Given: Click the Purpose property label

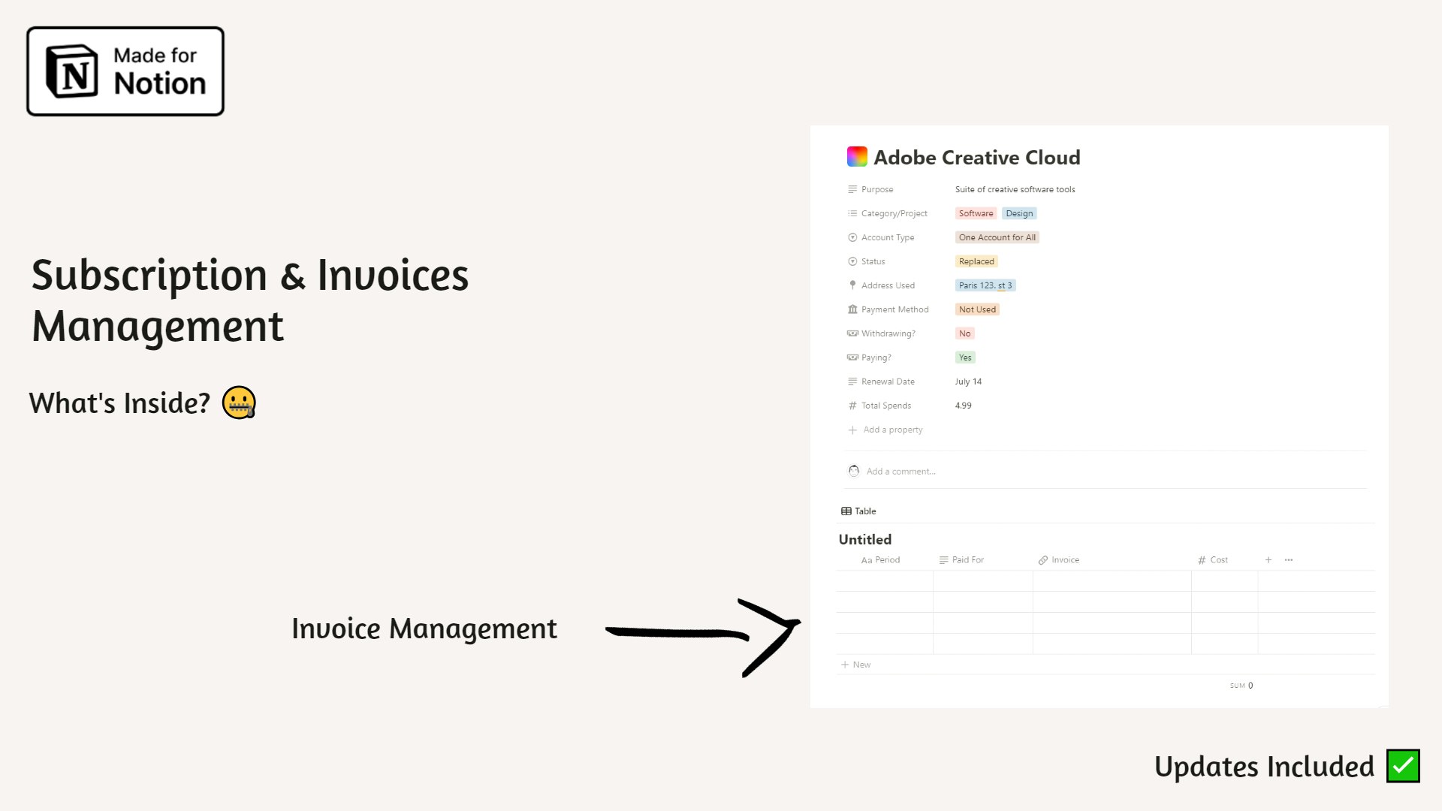Looking at the screenshot, I should pyautogui.click(x=877, y=189).
